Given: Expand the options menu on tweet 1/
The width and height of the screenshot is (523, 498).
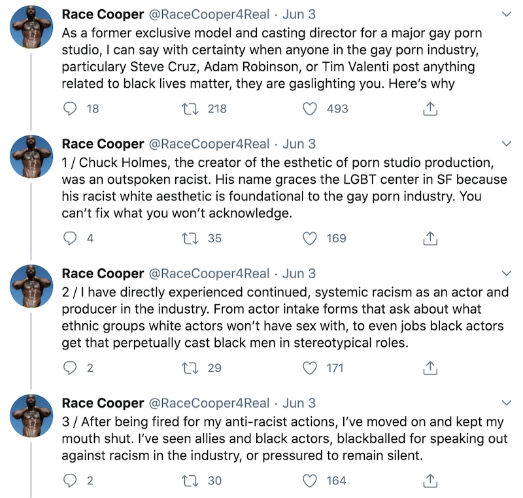Looking at the screenshot, I should click(x=506, y=143).
